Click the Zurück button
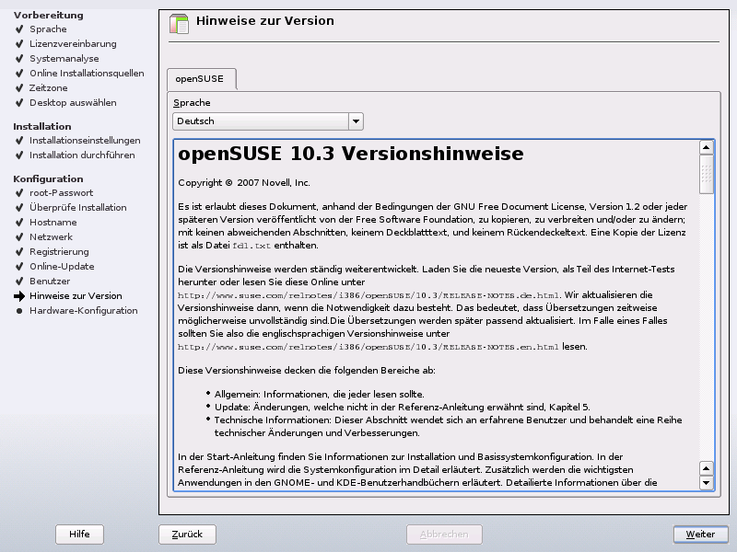Screen dimensions: 737x552 click(x=187, y=535)
